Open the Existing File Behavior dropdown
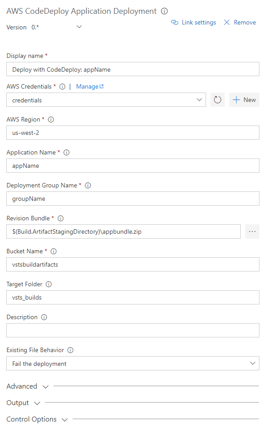 (x=253, y=363)
